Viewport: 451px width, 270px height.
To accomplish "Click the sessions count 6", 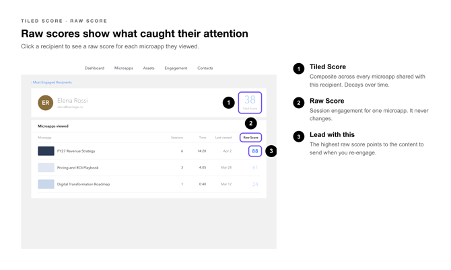I will (182, 151).
